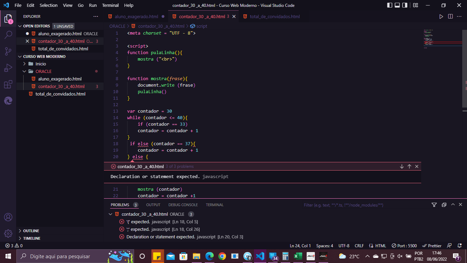Screen dimensions: 467x263
Task: Switch to the Output panel tab
Action: tap(153, 205)
